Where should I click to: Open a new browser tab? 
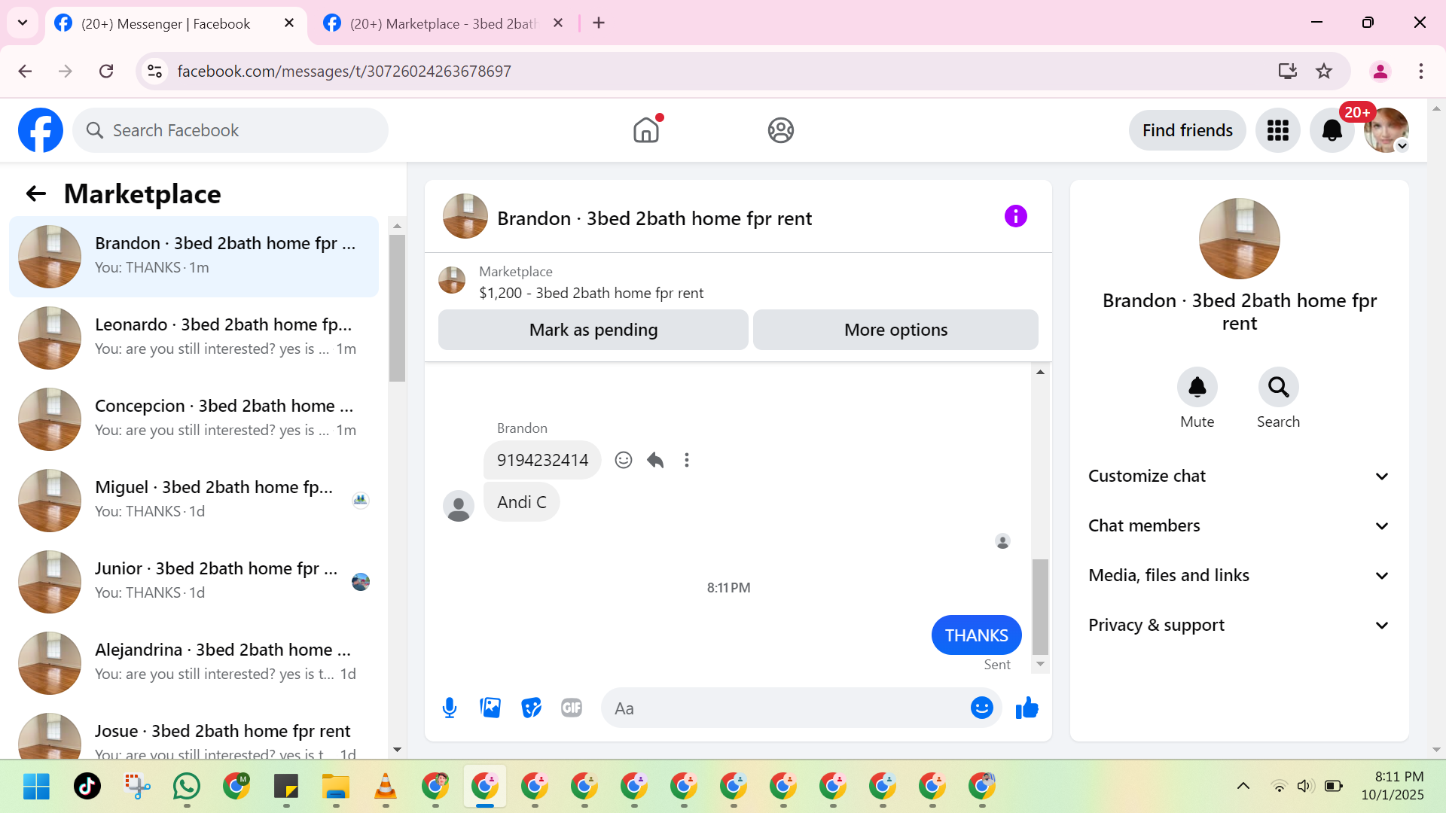pos(599,23)
